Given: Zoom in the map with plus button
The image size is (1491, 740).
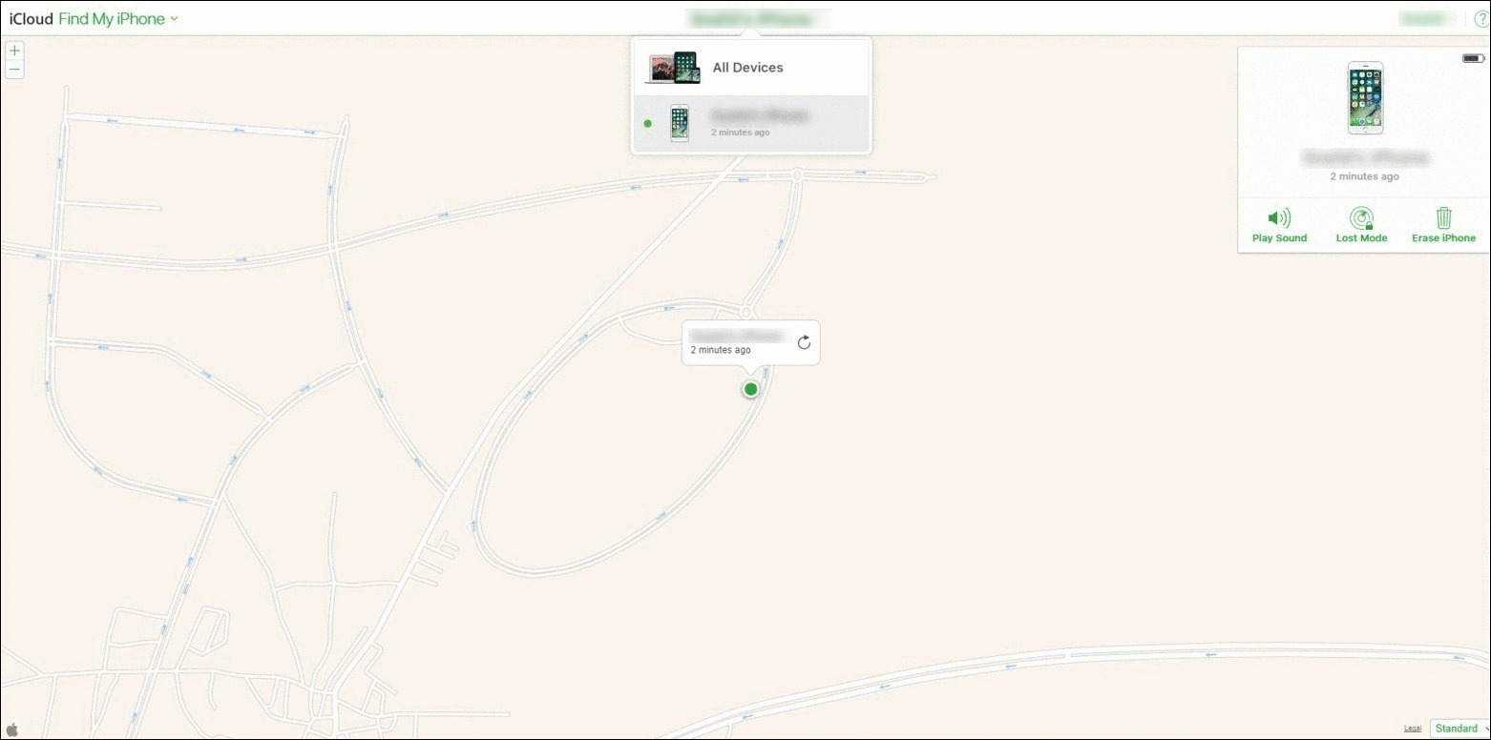Looking at the screenshot, I should (x=14, y=51).
